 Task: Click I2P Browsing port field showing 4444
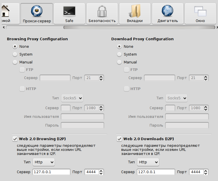(92, 172)
